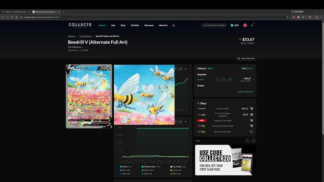Open the red user profile avatar
The height and width of the screenshot is (182, 324).
245,25
